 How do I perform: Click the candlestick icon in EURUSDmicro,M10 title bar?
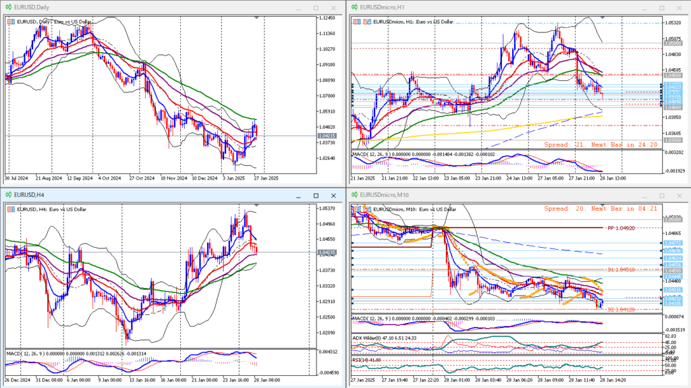click(x=354, y=195)
